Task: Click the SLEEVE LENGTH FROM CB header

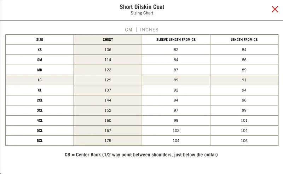Action: coord(176,40)
